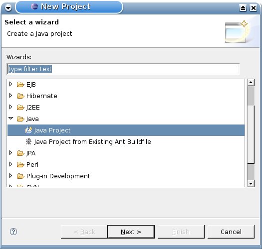
Task: Close the New Project dialog
Action: 254,8
